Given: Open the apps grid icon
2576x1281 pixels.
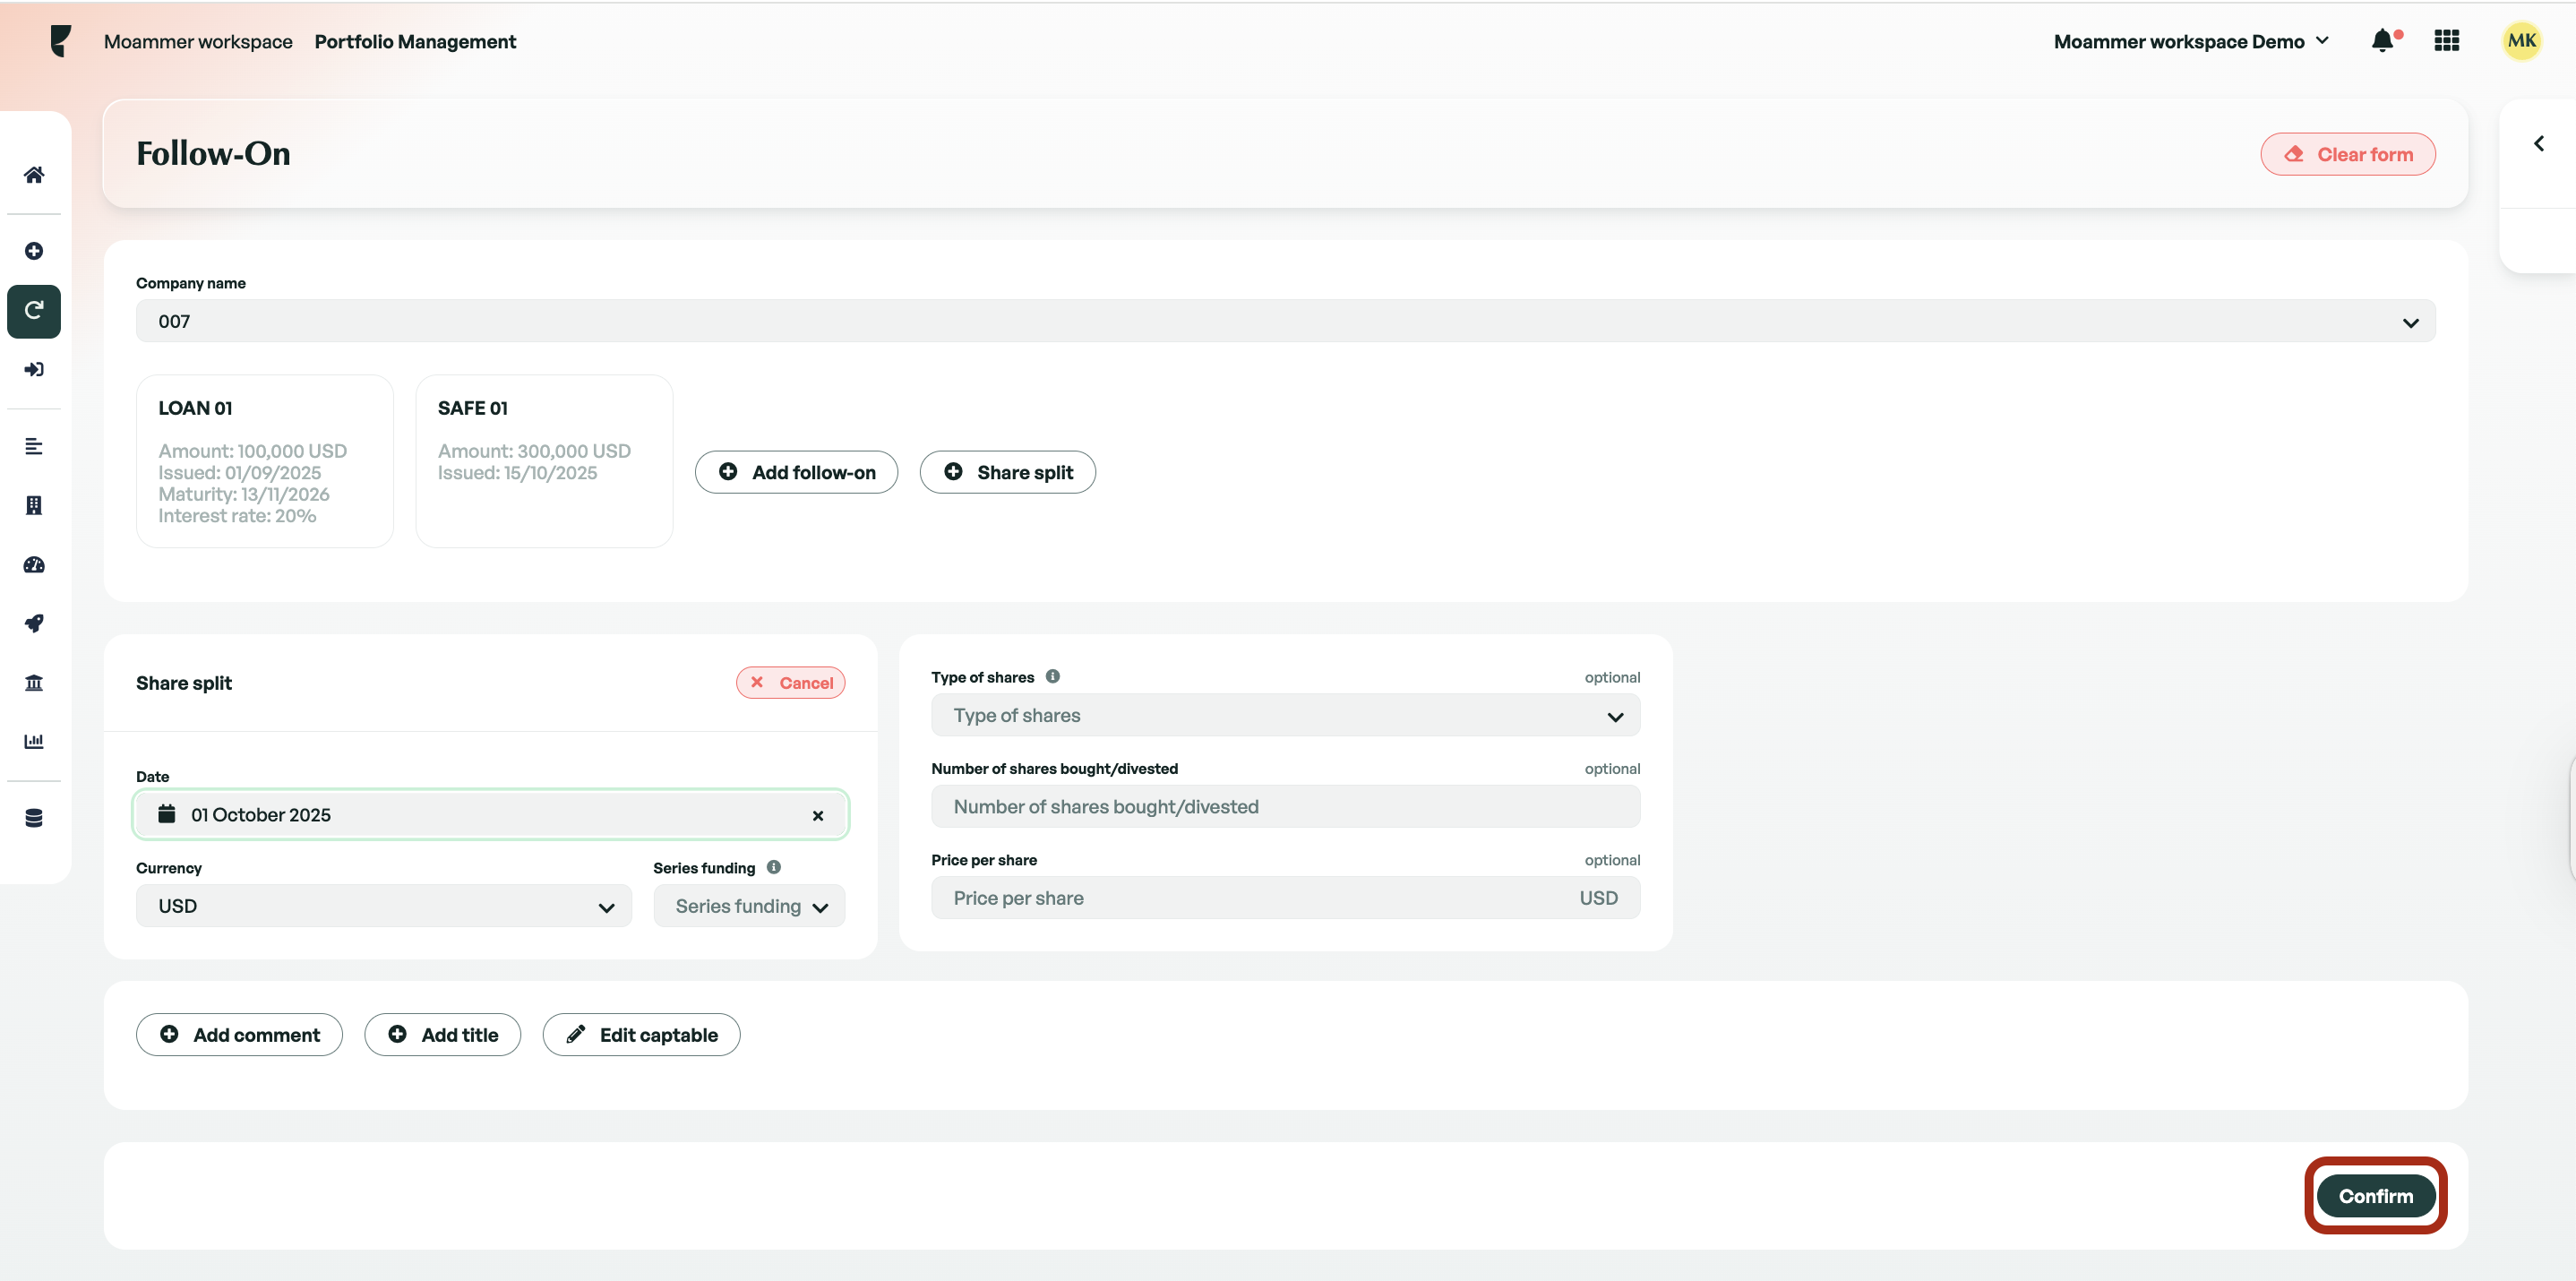Looking at the screenshot, I should click(x=2447, y=41).
